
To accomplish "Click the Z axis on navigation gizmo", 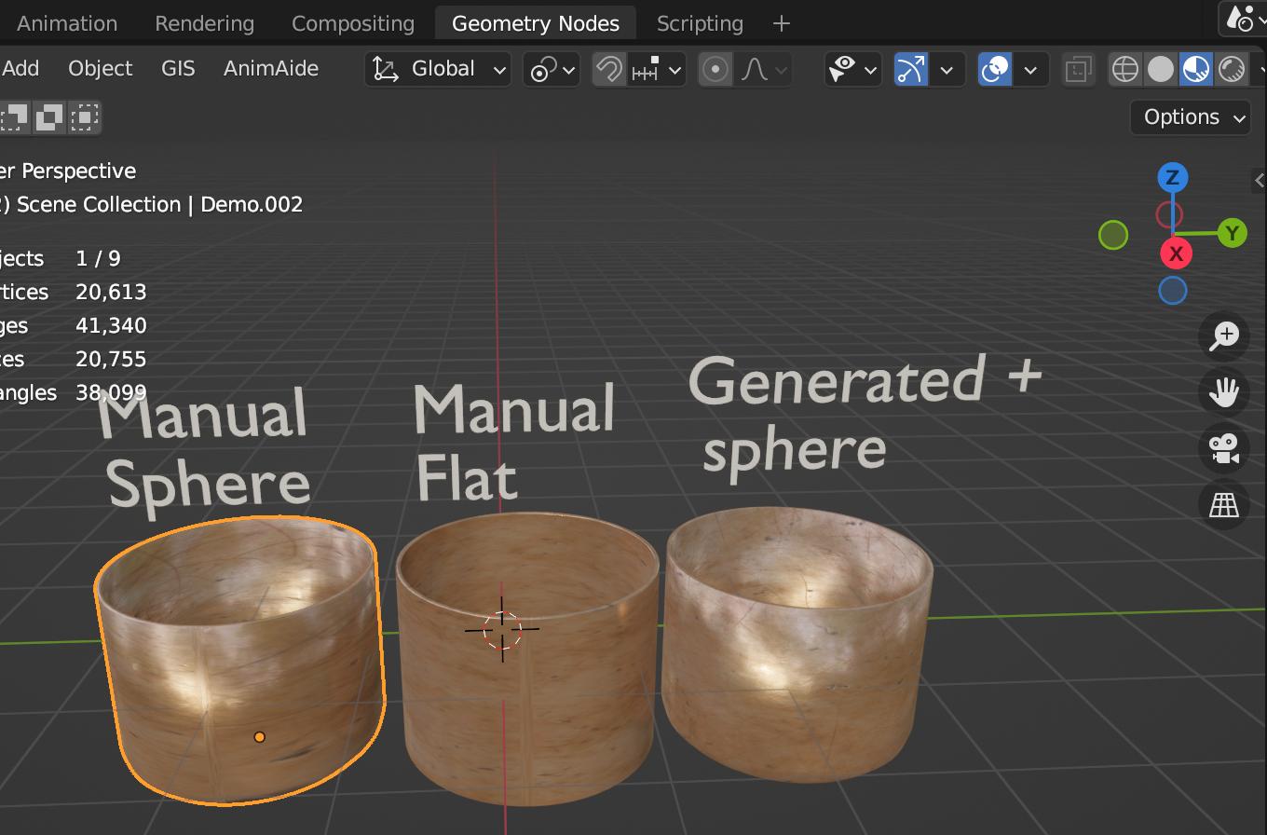I will [1172, 177].
